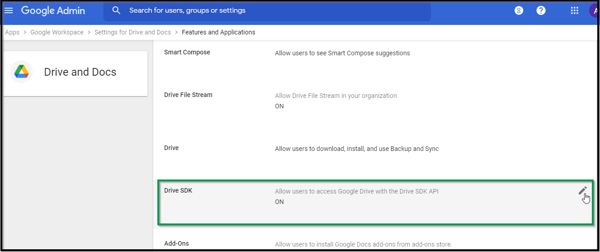Open the Smart Compose setting
600x252 pixels.
click(x=187, y=53)
